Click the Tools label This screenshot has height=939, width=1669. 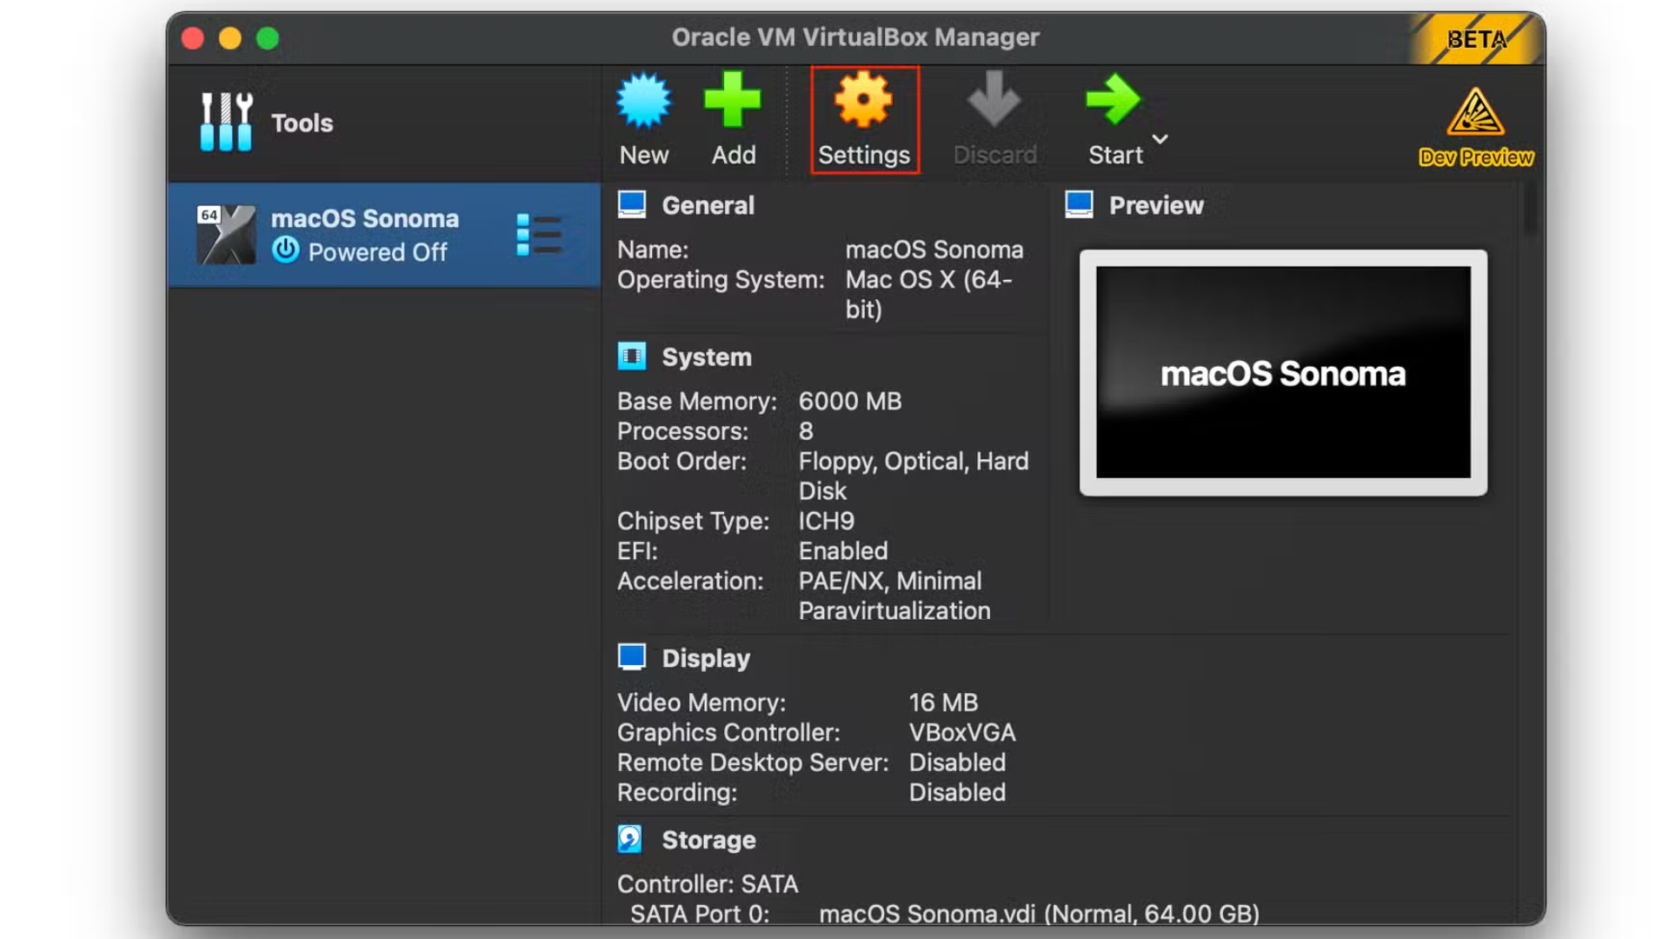click(x=302, y=123)
